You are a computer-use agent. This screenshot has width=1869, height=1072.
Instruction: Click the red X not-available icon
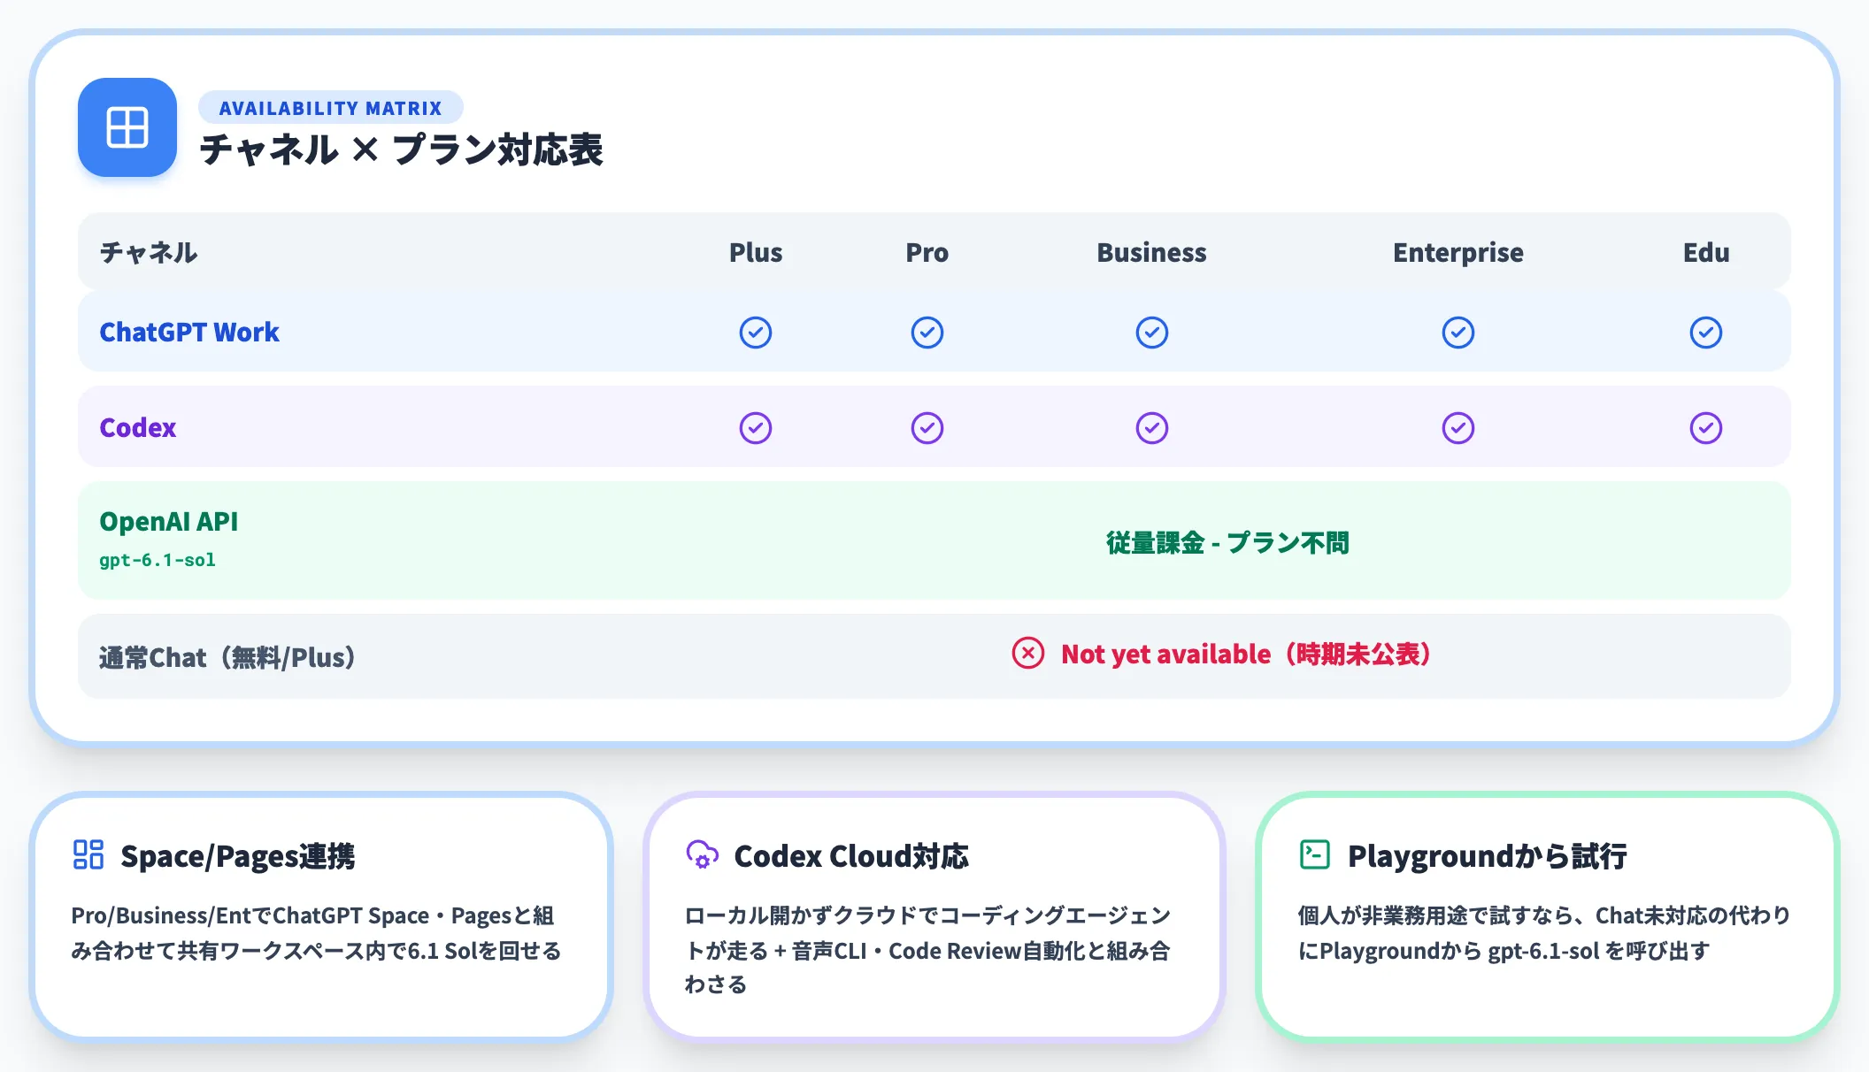click(1028, 654)
